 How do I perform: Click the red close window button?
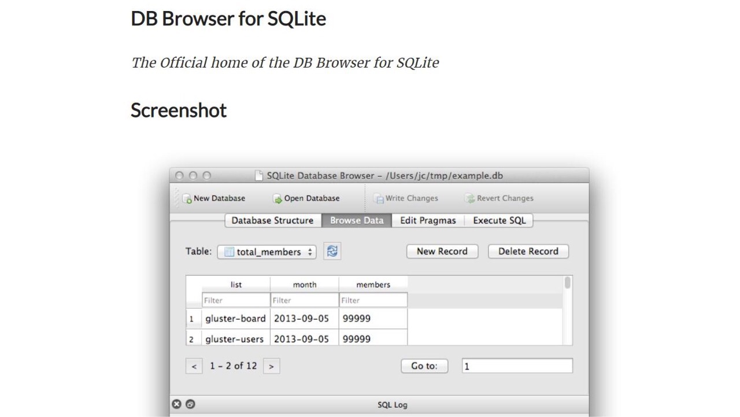coord(179,175)
